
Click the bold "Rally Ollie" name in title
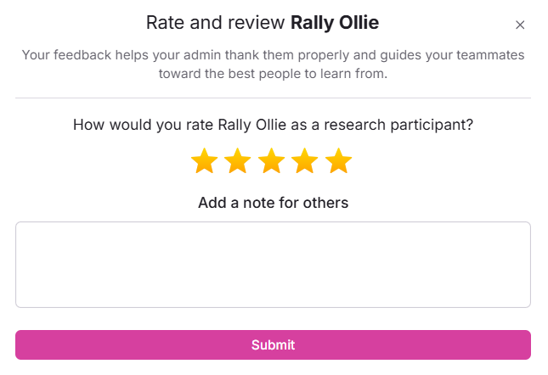(335, 23)
